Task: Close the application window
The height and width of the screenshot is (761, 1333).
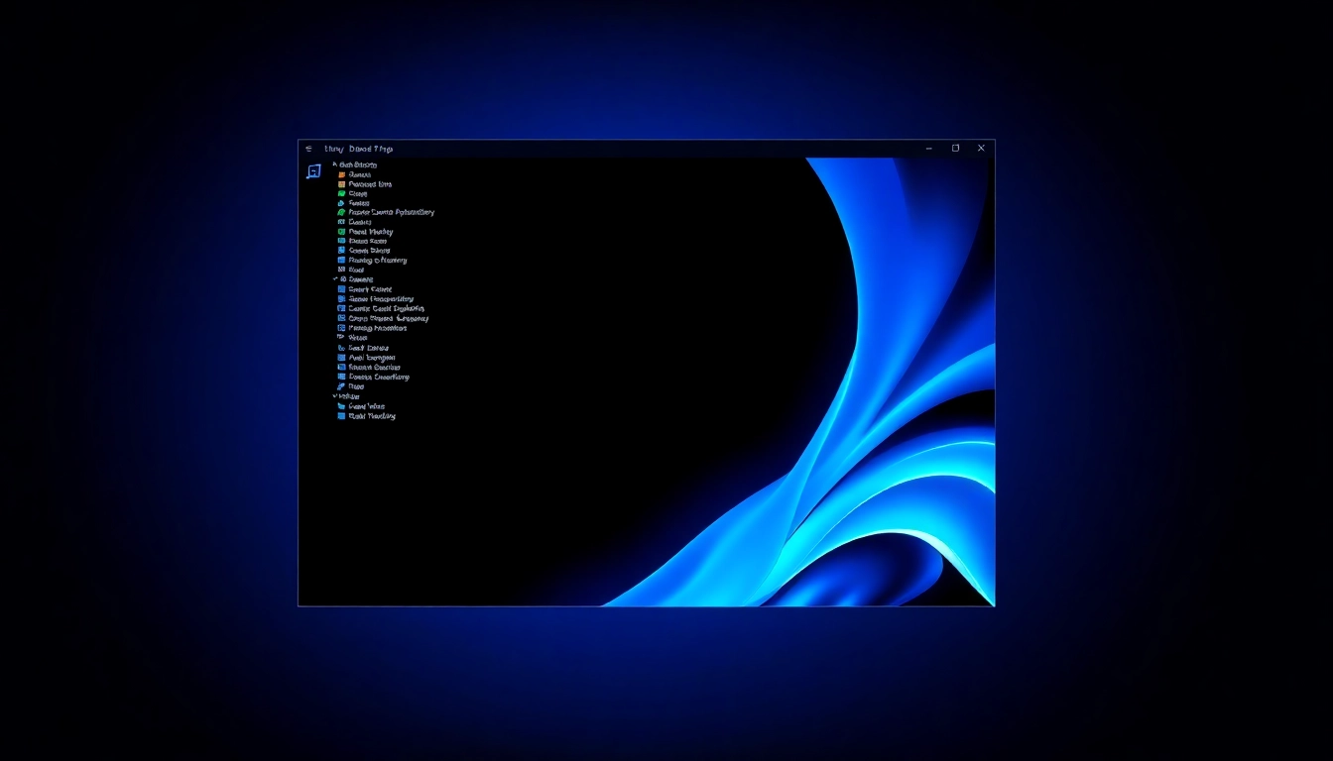Action: click(x=981, y=149)
